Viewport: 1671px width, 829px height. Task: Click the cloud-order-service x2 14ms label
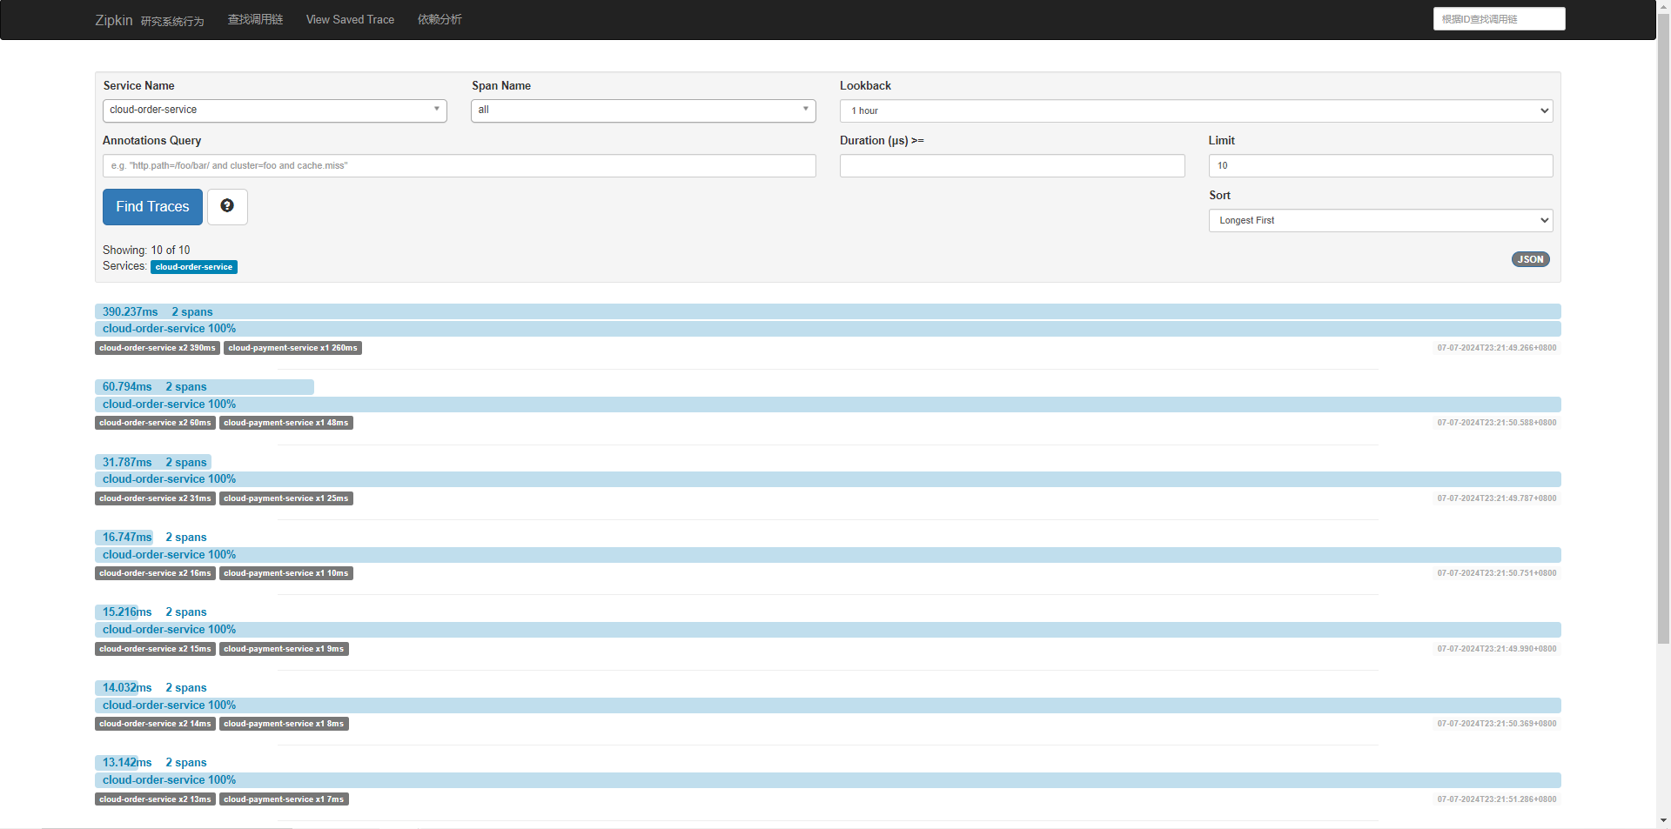click(x=155, y=724)
